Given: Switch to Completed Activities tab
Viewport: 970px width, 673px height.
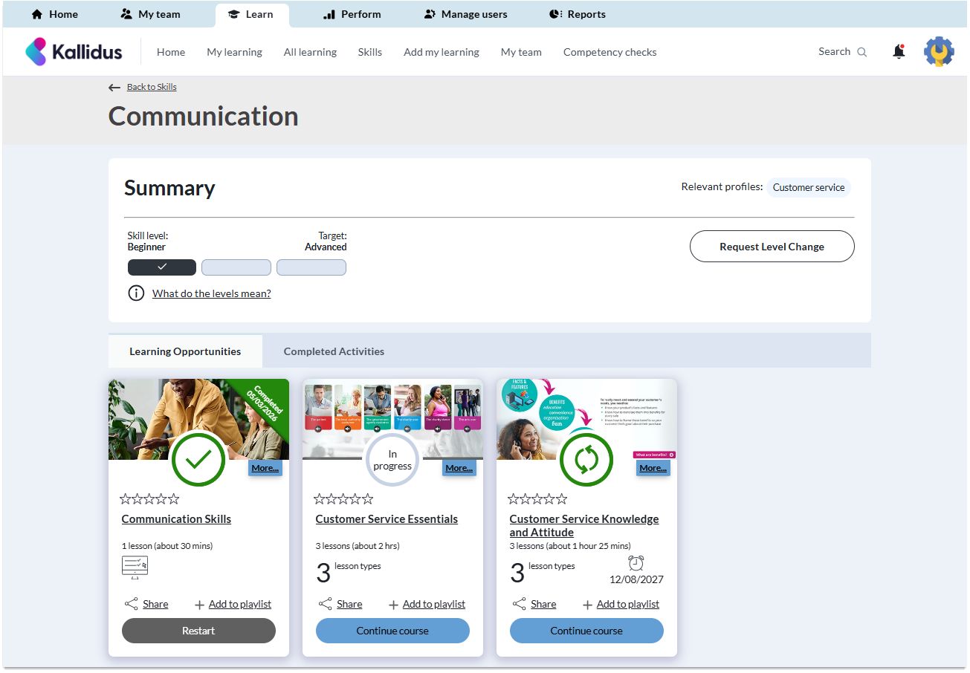Looking at the screenshot, I should click(334, 351).
